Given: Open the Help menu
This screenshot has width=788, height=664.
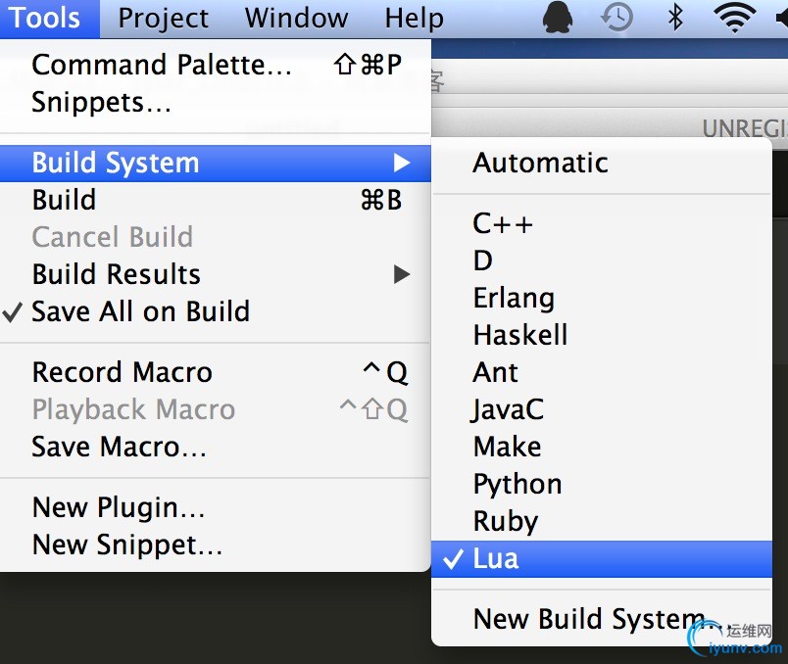Looking at the screenshot, I should pyautogui.click(x=414, y=18).
